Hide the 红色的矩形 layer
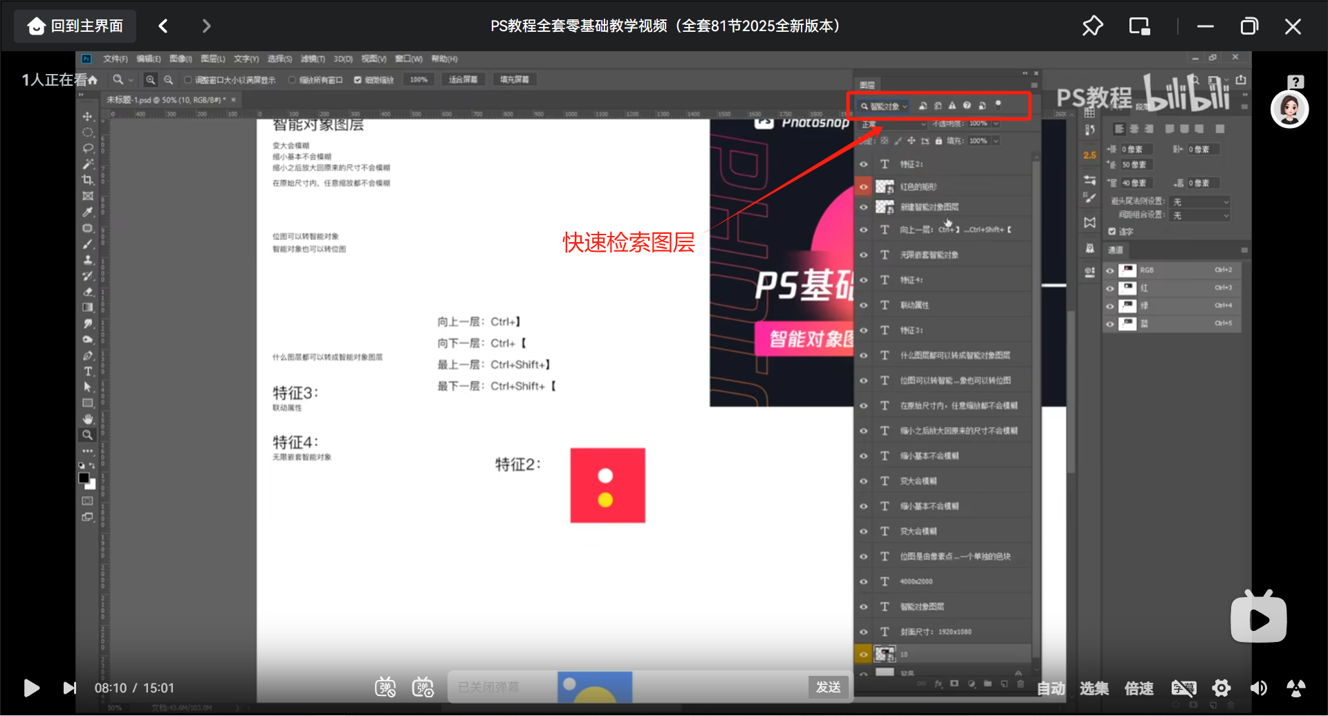This screenshot has width=1328, height=716. point(863,187)
